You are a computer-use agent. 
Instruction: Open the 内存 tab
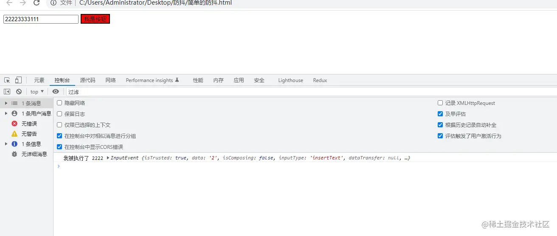click(x=218, y=80)
